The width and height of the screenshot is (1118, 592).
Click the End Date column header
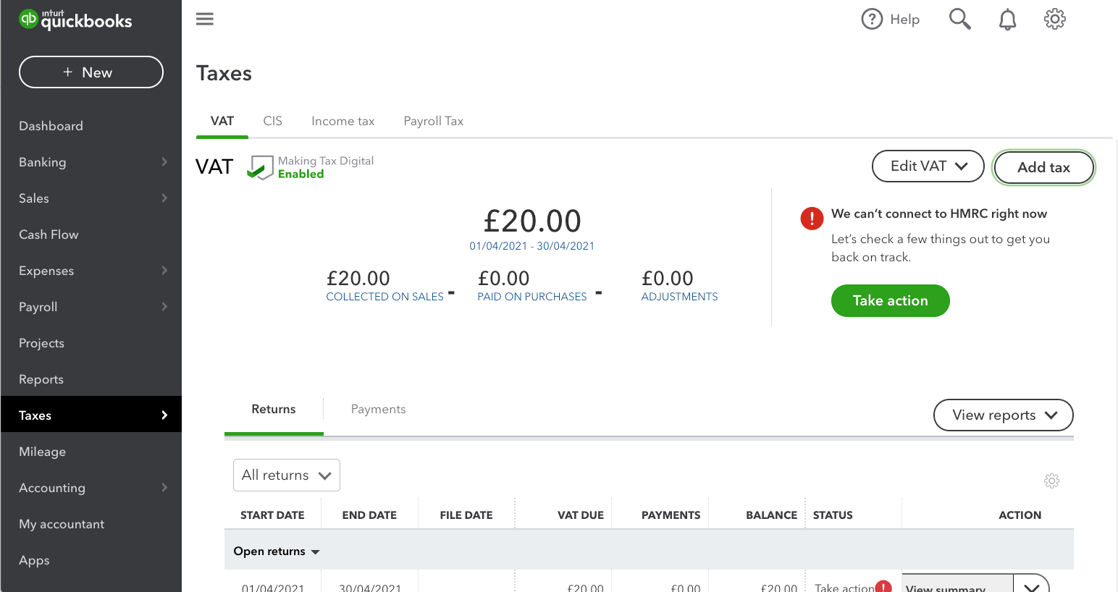369,515
